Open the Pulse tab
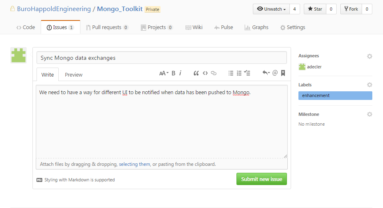This screenshot has width=383, height=208. point(223,27)
